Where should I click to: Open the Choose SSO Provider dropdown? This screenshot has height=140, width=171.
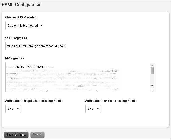(x=25, y=26)
